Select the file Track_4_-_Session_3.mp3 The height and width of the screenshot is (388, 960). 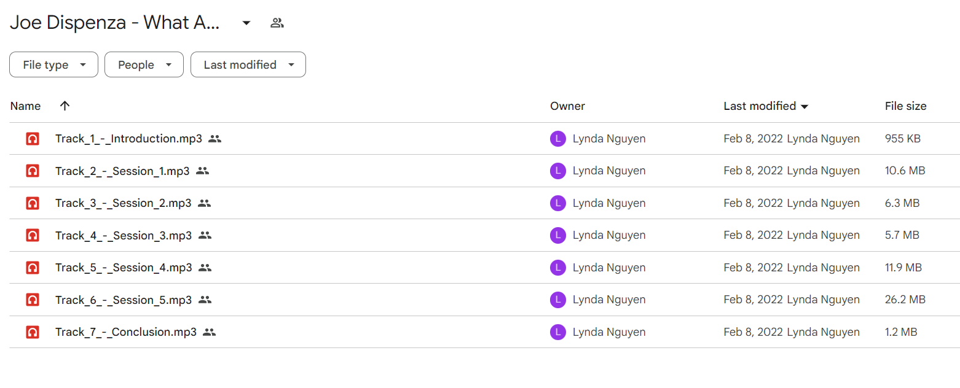point(124,235)
